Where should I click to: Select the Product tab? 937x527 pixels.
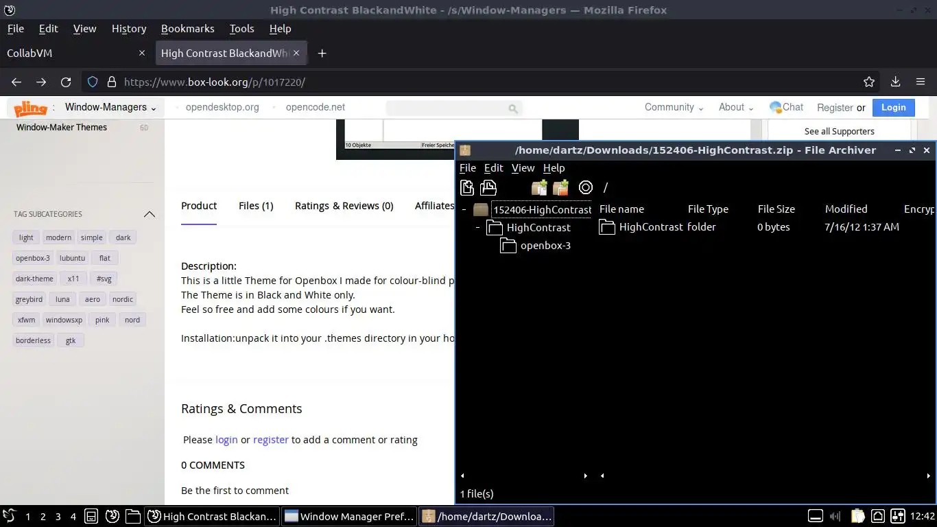199,205
